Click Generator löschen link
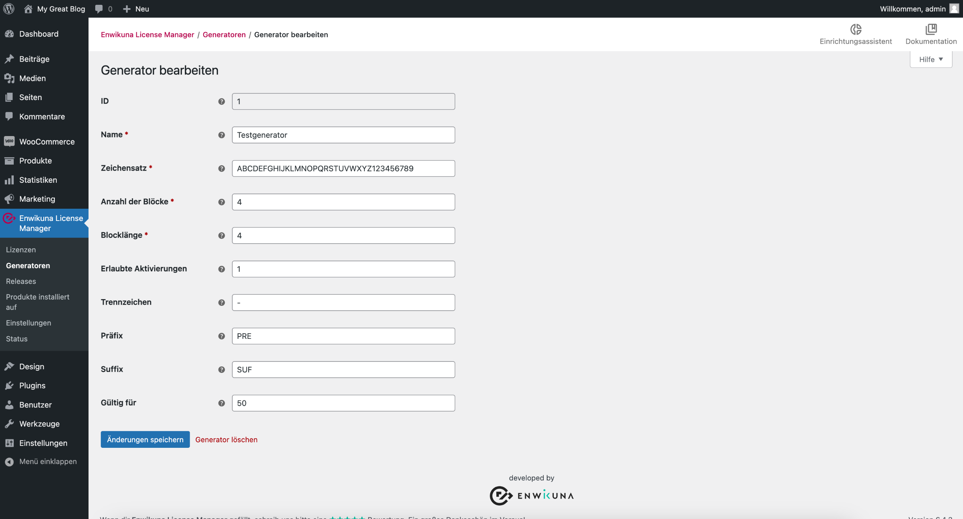This screenshot has height=519, width=963. click(x=226, y=440)
